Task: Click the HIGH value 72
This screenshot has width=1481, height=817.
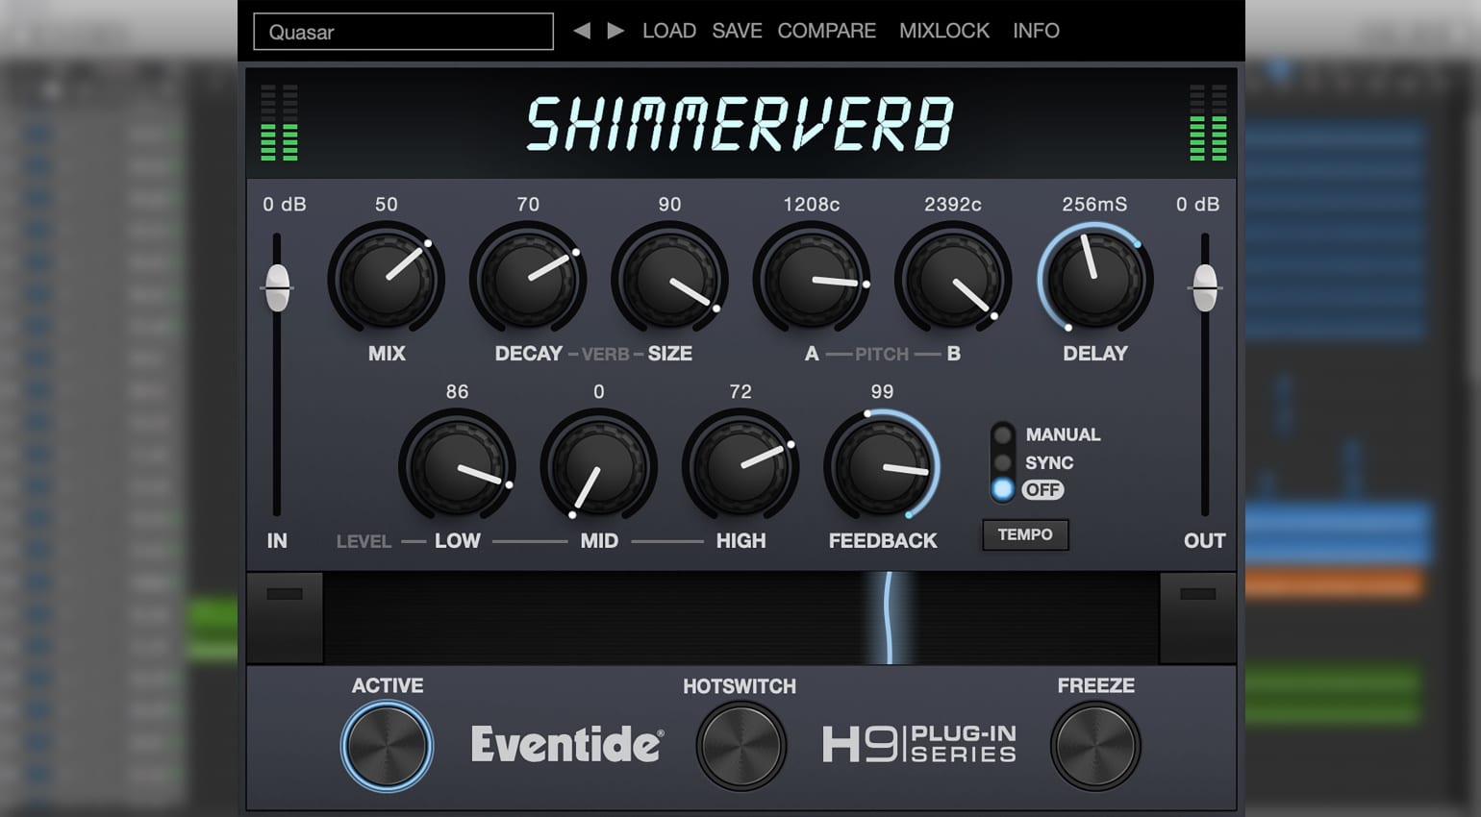Action: pyautogui.click(x=740, y=391)
